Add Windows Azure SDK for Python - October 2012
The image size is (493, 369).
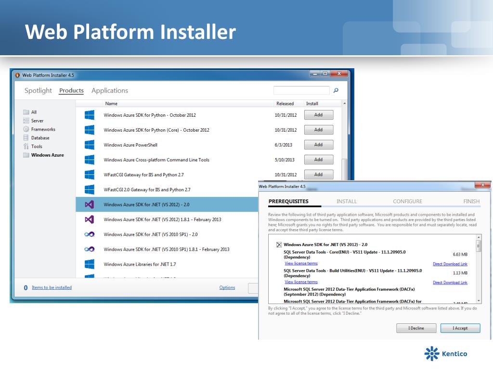pyautogui.click(x=319, y=115)
